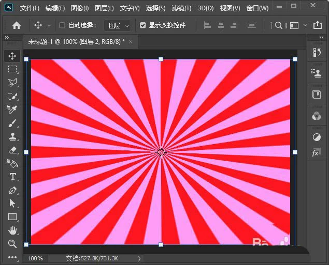Select the Paint Bucket tool
329x265 pixels.
coord(12,163)
